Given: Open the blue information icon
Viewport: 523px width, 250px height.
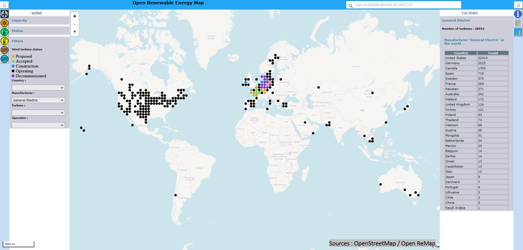Looking at the screenshot, I should (518, 14).
